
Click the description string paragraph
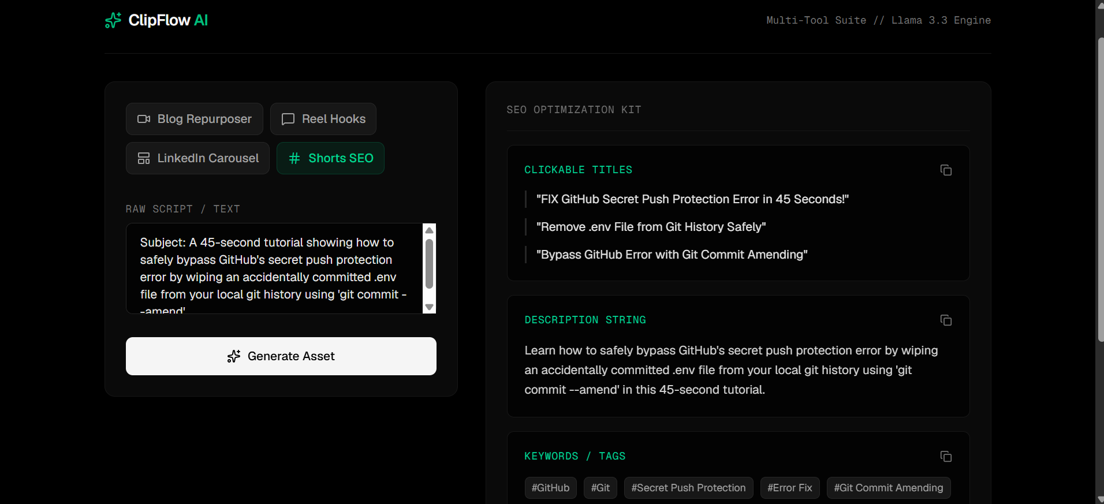(x=731, y=370)
